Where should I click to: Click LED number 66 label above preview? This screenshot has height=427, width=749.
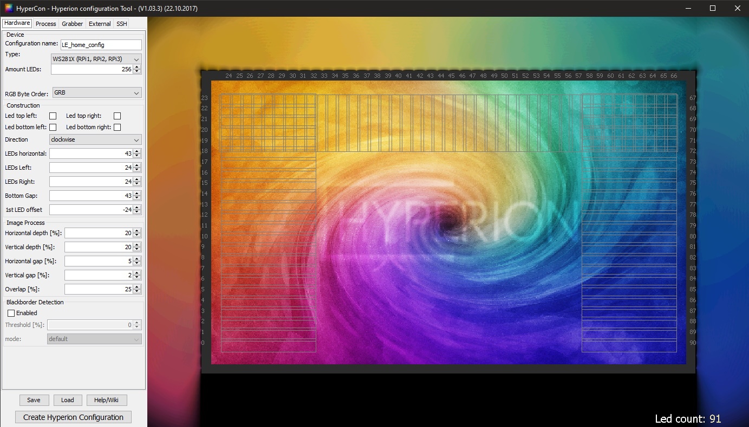tap(674, 76)
